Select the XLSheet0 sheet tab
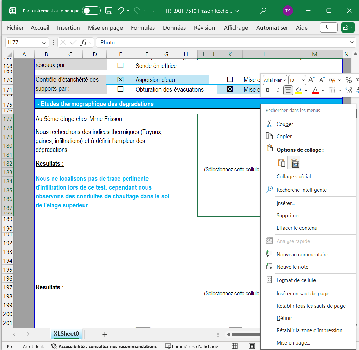The image size is (359, 350). pos(66,334)
